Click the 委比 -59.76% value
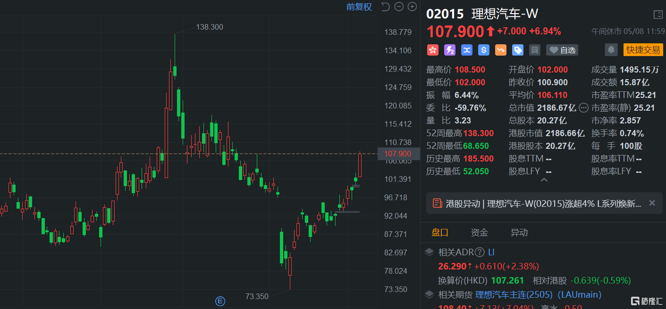Viewport: 666px width, 309px height. (x=471, y=108)
